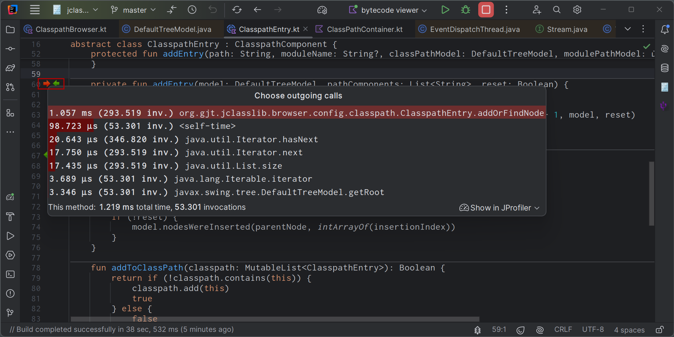The width and height of the screenshot is (674, 337).
Task: Open the More Actions vertical dots in the toolbar
Action: (x=506, y=10)
